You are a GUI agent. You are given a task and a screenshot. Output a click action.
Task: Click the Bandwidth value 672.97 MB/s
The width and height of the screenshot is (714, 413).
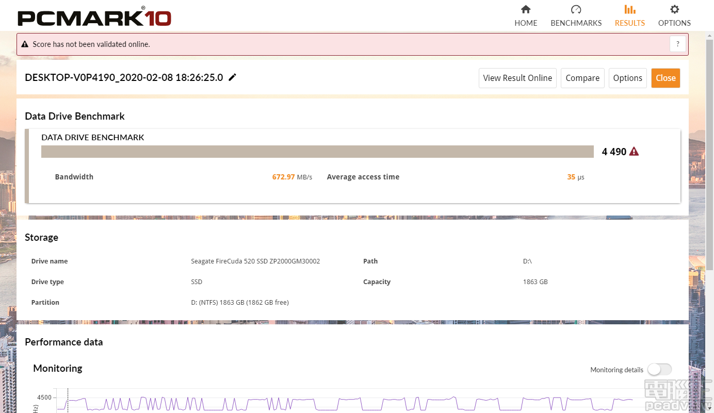point(283,177)
